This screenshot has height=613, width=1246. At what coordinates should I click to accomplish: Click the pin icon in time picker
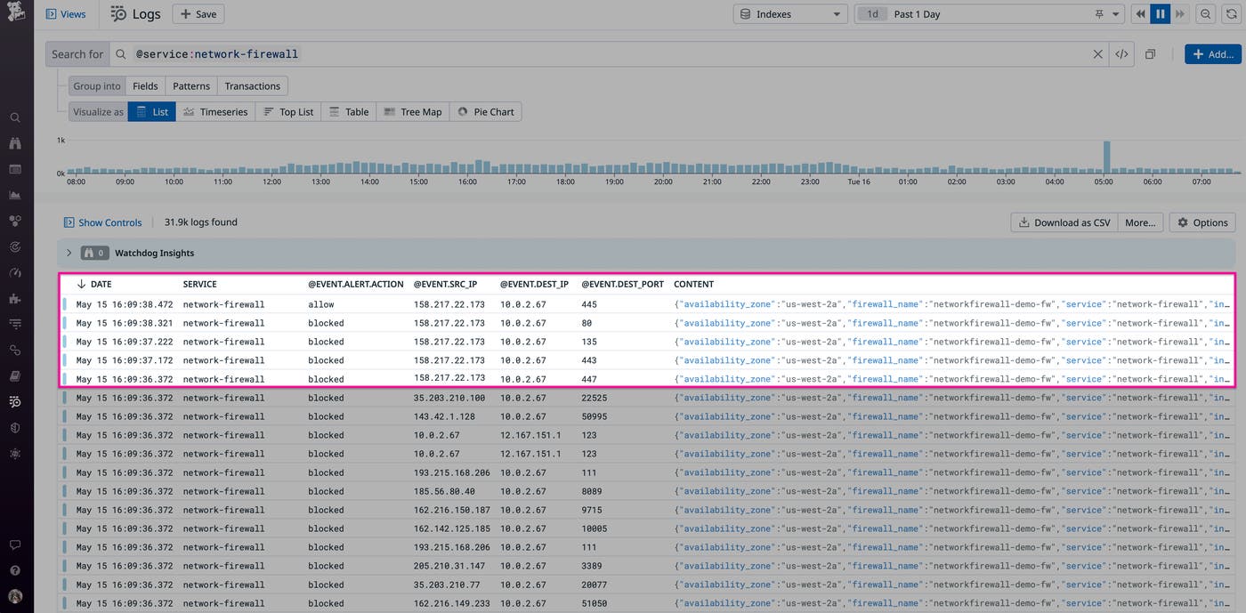point(1099,14)
